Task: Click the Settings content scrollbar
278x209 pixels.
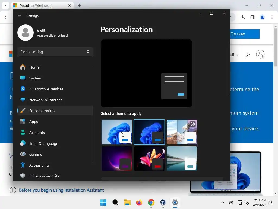Action: [229, 69]
